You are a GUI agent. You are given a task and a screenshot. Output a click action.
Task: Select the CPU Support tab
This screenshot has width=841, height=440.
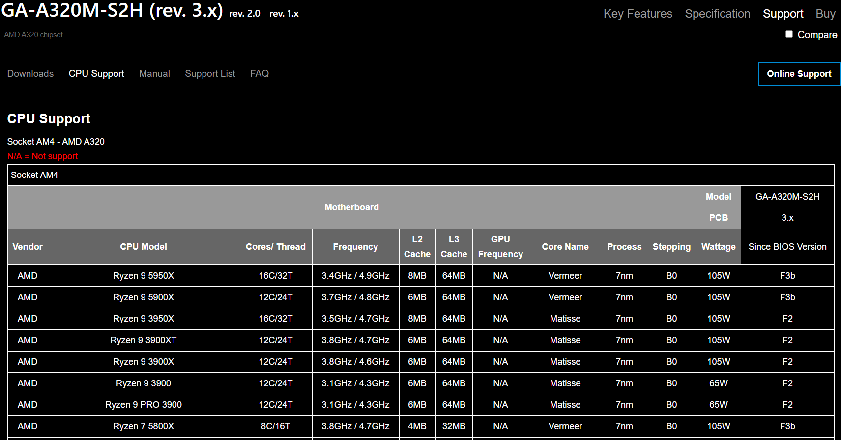(96, 74)
